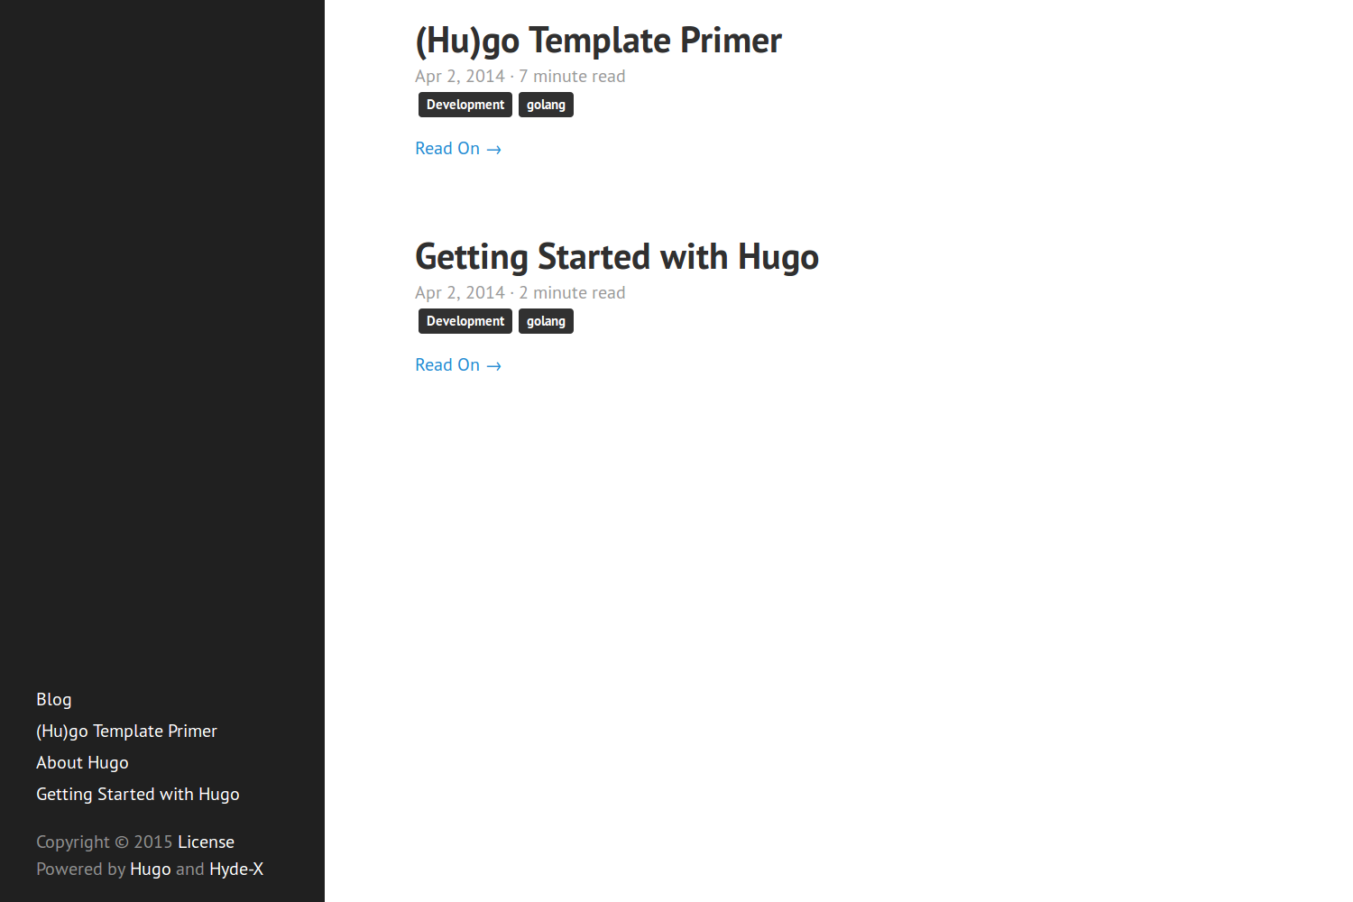Open the License link in the footer
Image resolution: width=1353 pixels, height=902 pixels.
(206, 842)
